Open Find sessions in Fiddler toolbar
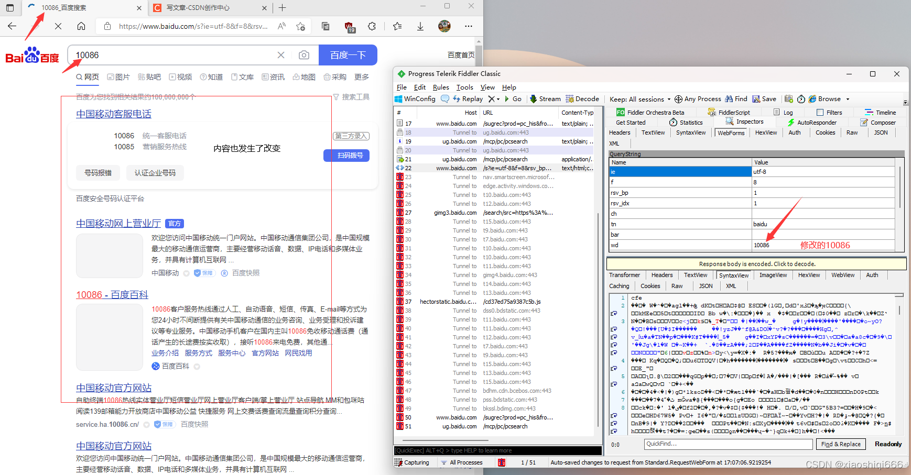This screenshot has width=911, height=475. click(736, 99)
